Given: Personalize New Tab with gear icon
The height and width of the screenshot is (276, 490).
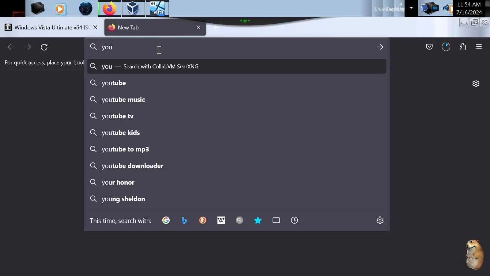Looking at the screenshot, I should [x=476, y=83].
